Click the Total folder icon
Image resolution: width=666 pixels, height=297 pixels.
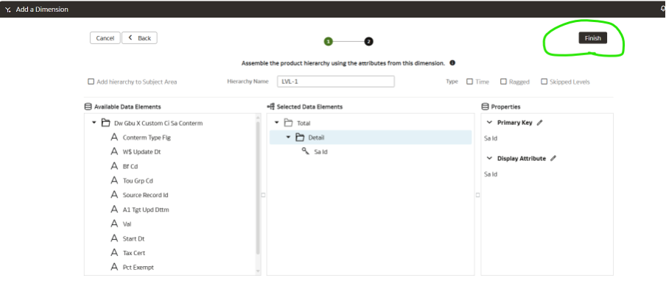288,123
